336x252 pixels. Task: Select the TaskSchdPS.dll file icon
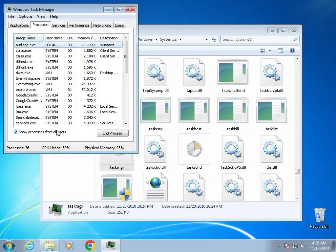233,149
